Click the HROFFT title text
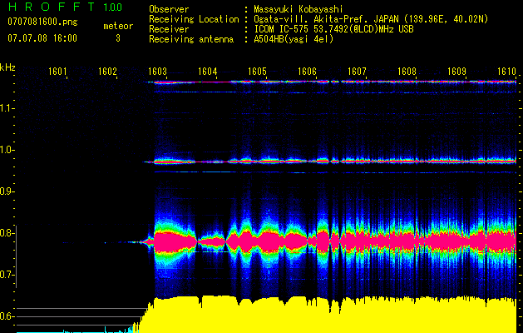Screen dimensions: 523x333 pos(50,7)
